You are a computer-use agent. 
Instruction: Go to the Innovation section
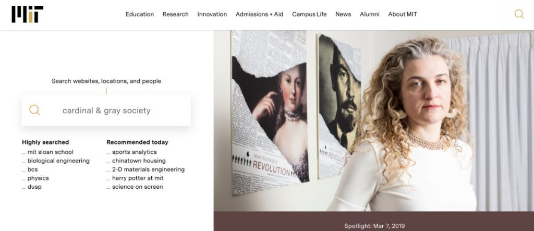click(212, 15)
